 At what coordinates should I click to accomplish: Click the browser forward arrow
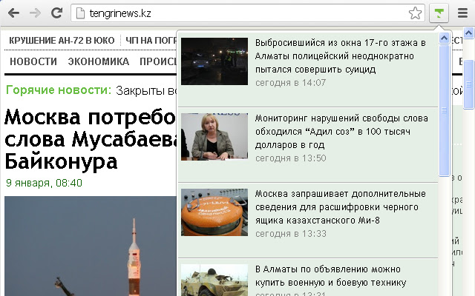click(x=35, y=13)
